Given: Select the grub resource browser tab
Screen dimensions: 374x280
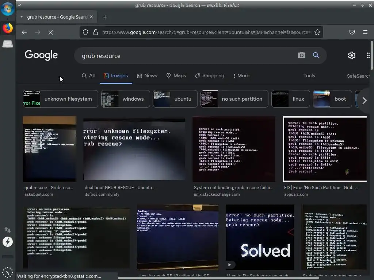Looking at the screenshot, I should coord(57,17).
